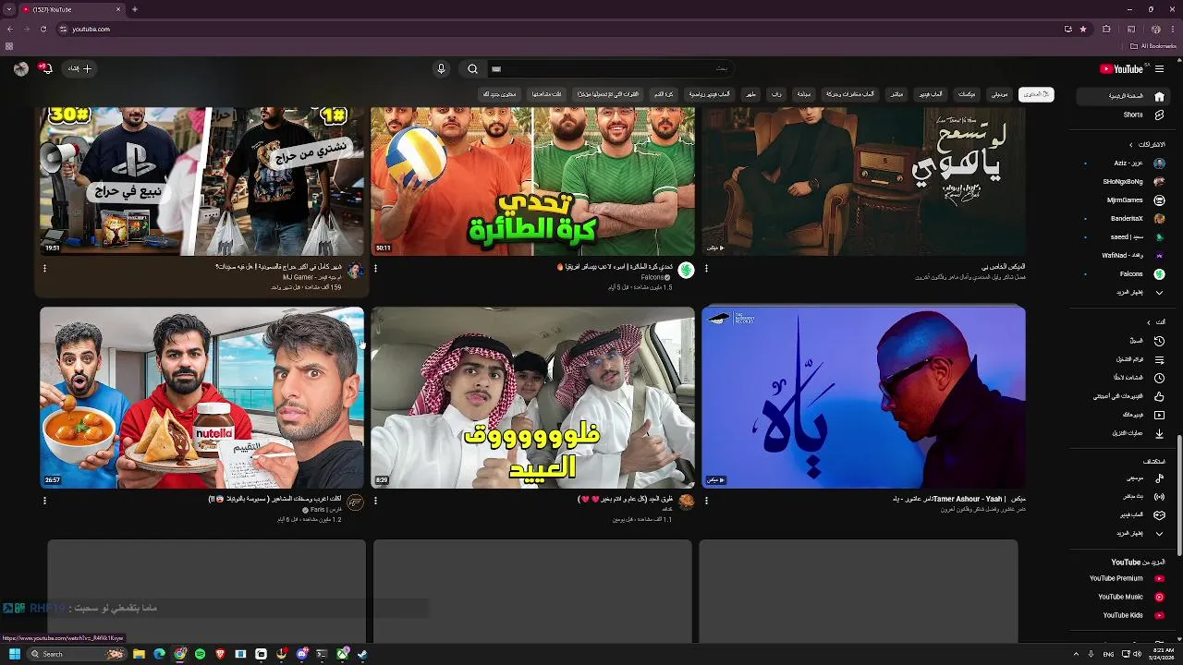Open a new browser tab
1183x665 pixels.
click(x=135, y=9)
